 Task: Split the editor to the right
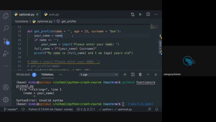click(x=148, y=14)
